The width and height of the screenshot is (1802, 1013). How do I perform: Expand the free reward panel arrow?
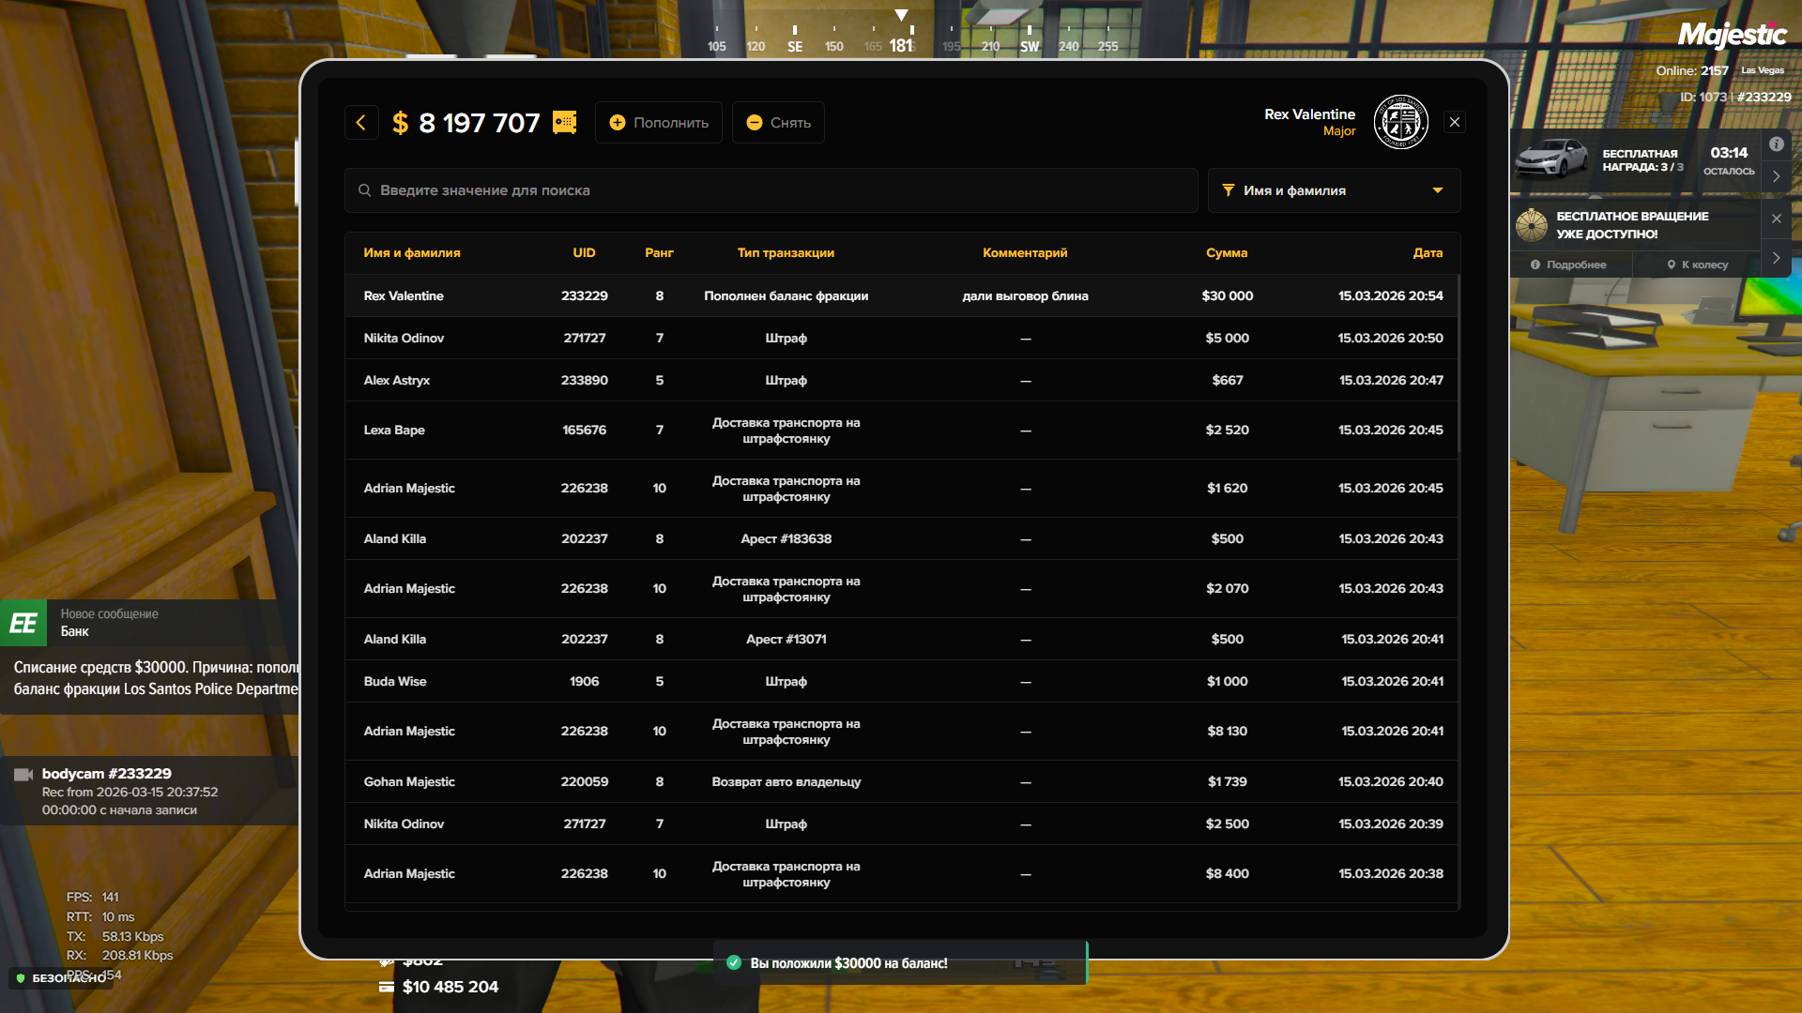[x=1776, y=176]
